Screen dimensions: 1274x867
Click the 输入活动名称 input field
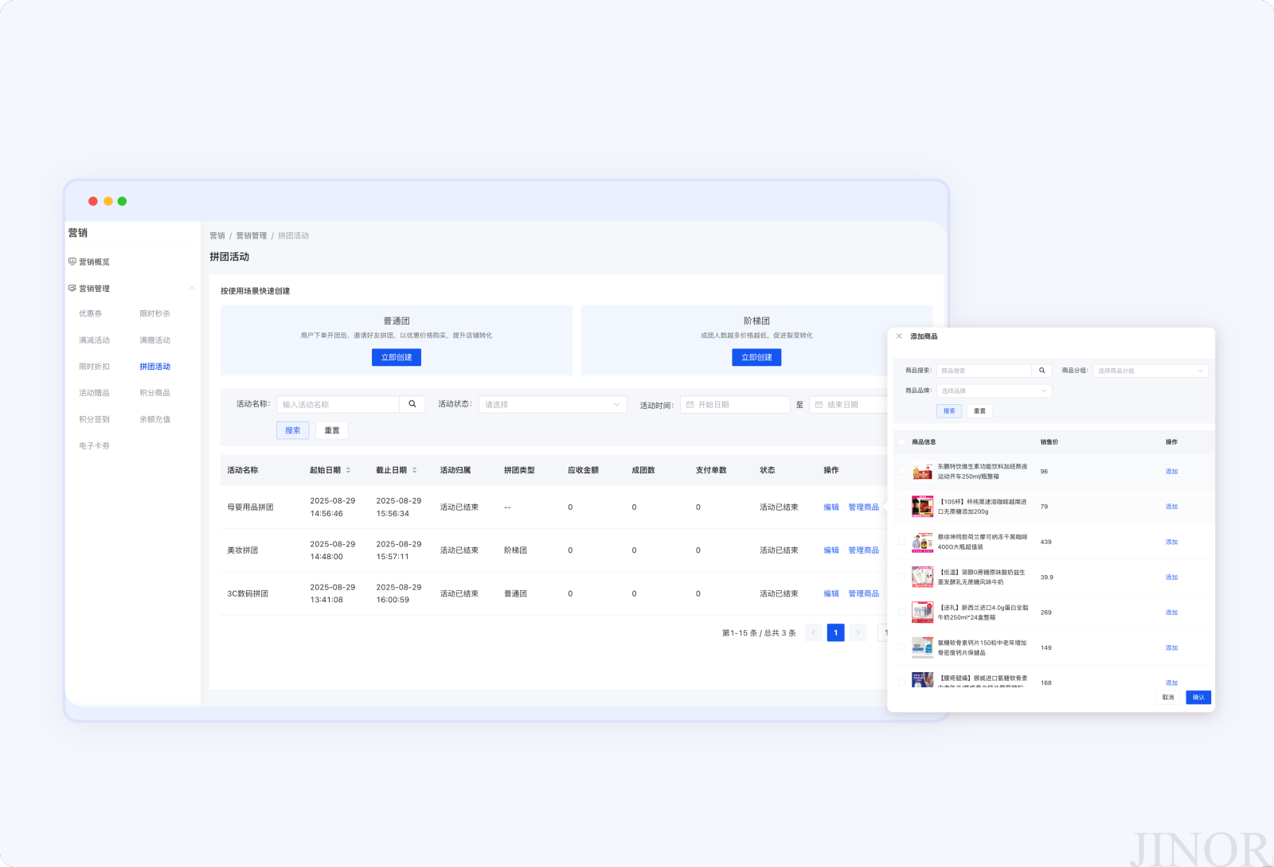pyautogui.click(x=338, y=405)
